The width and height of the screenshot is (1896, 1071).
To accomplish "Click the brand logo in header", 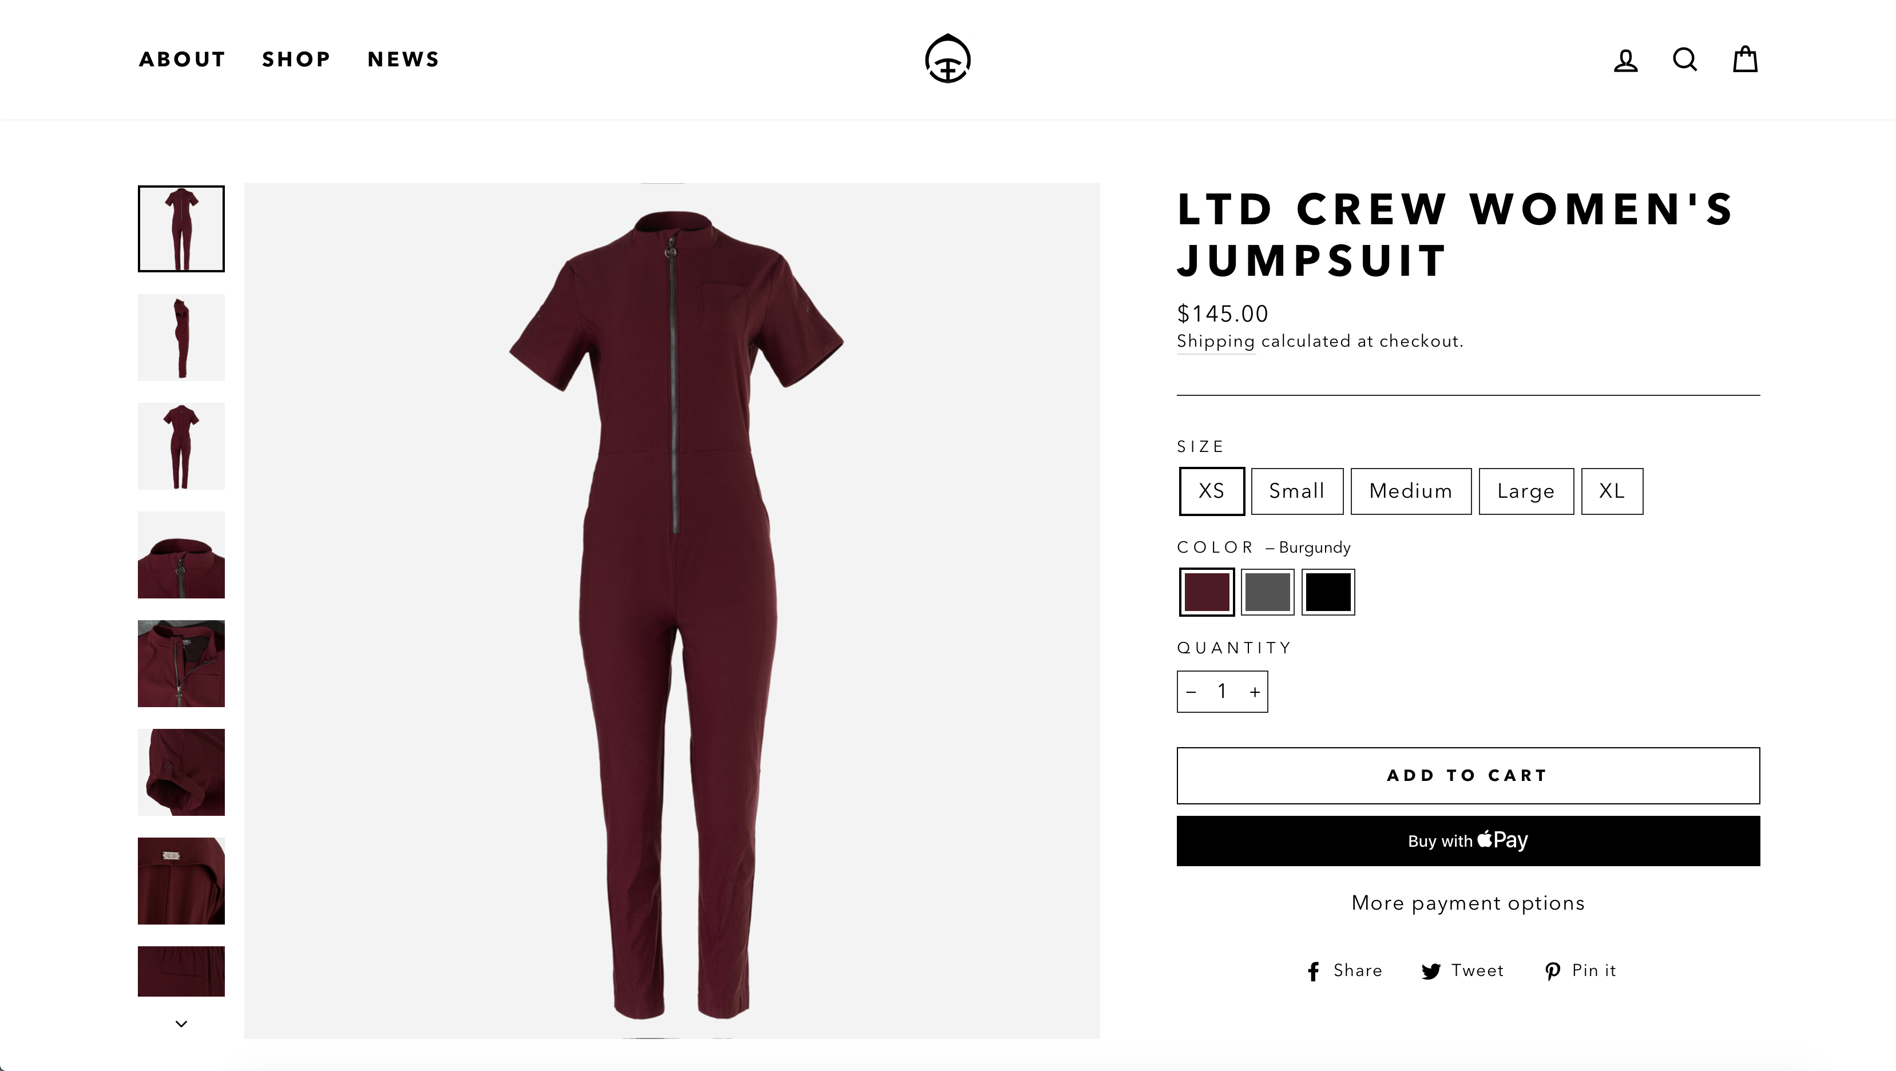I will coord(947,59).
